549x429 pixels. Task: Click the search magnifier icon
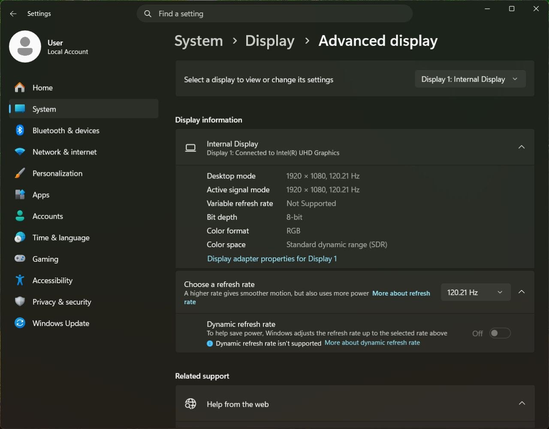(x=148, y=14)
